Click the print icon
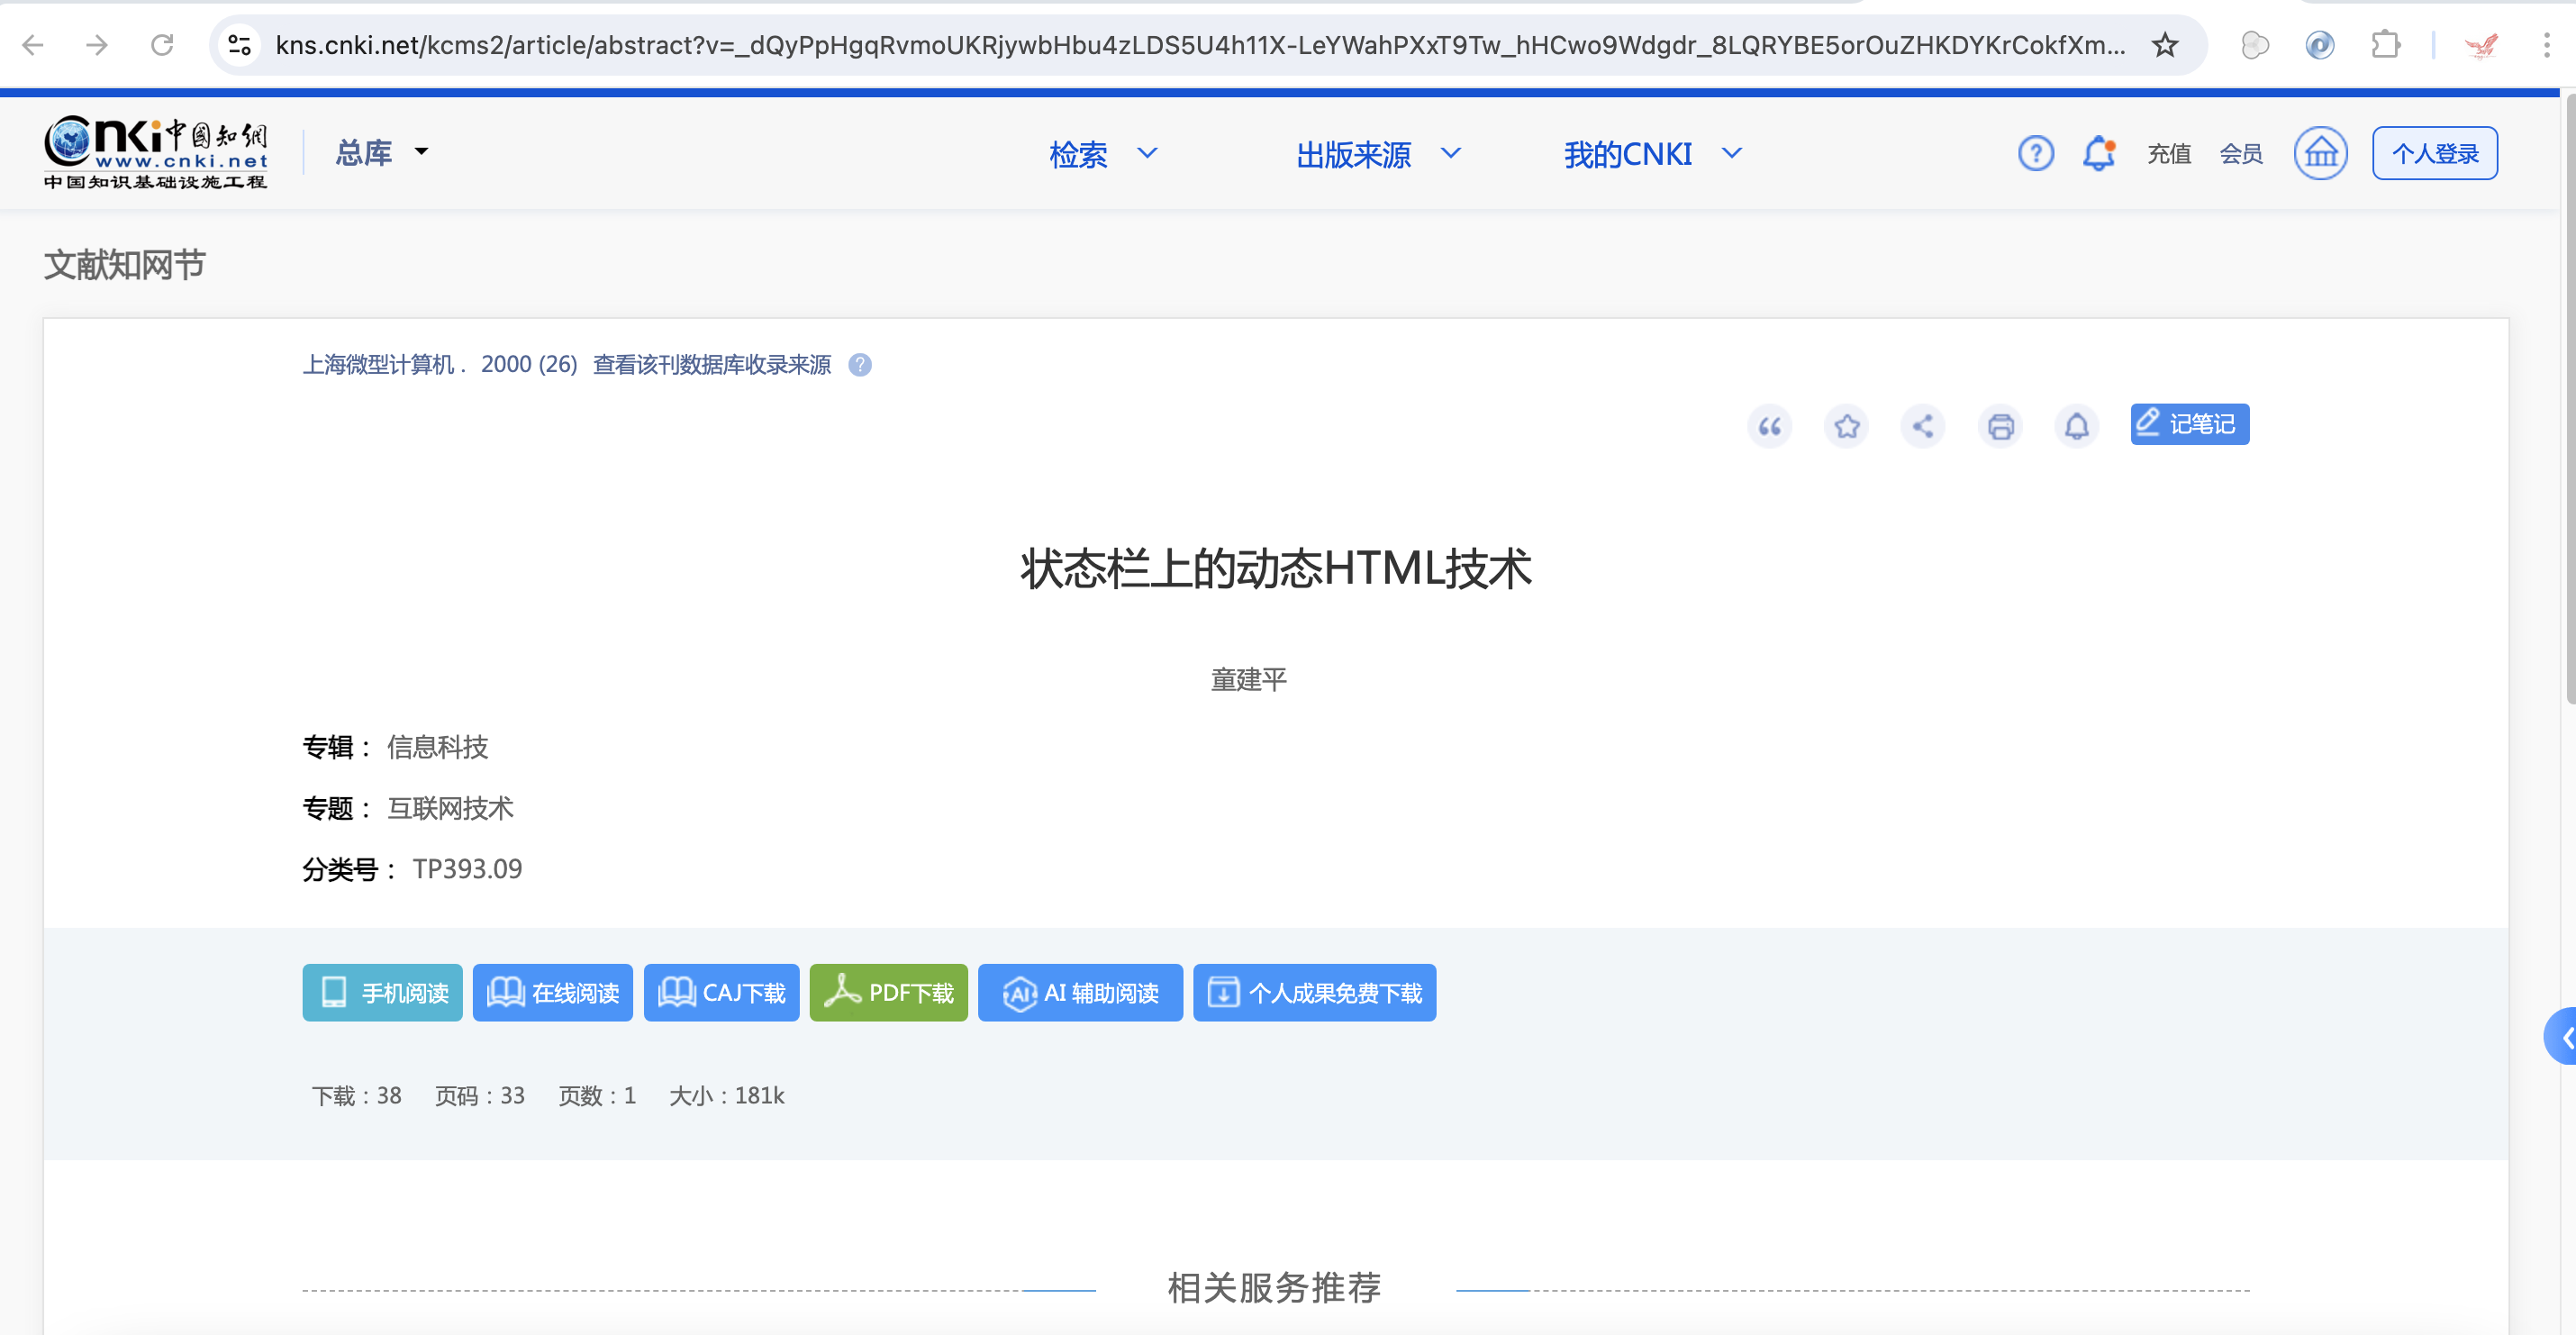This screenshot has width=2576, height=1335. click(2000, 426)
